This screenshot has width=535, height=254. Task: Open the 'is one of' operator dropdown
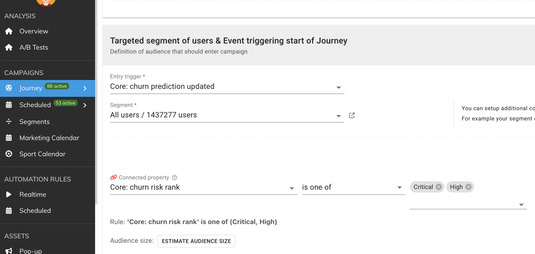pyautogui.click(x=400, y=188)
